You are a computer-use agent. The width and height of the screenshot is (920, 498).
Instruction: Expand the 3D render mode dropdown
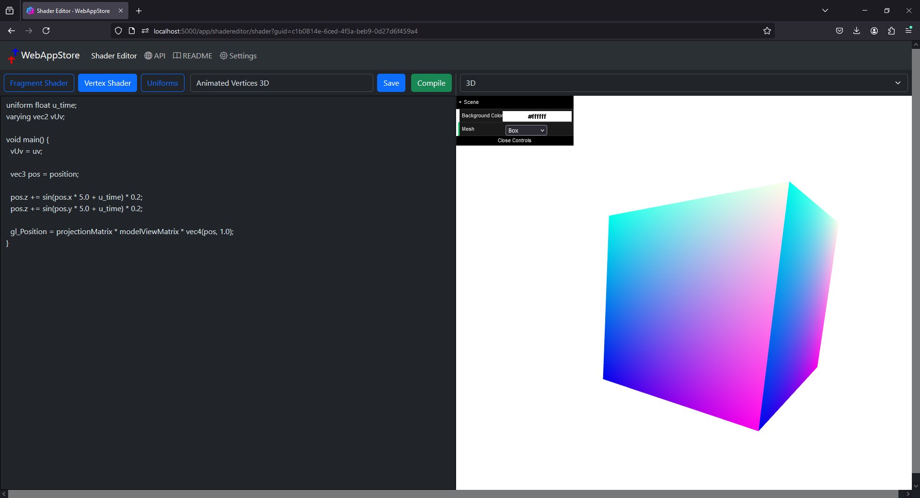pos(683,83)
